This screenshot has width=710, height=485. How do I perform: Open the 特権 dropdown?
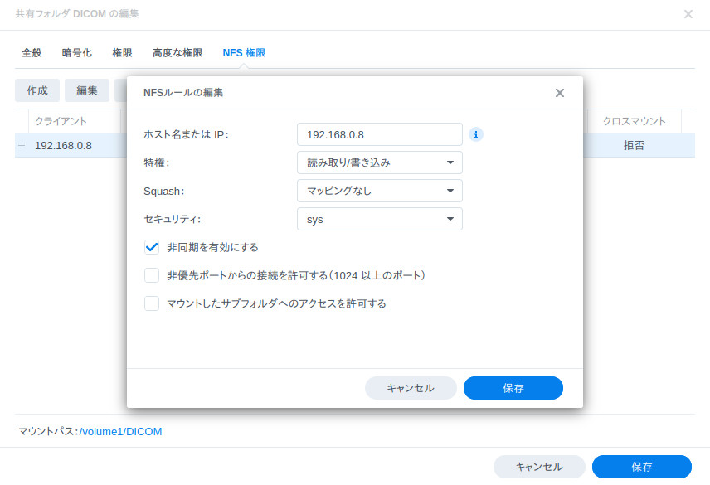379,162
